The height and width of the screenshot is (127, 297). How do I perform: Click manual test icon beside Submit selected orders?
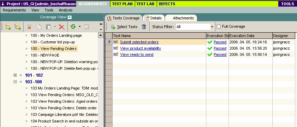pos(116,42)
